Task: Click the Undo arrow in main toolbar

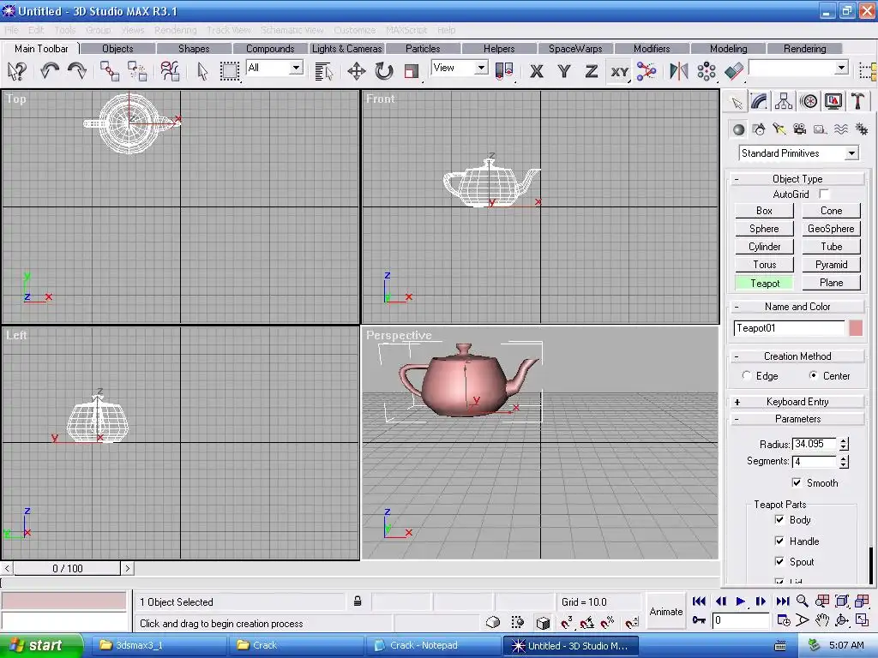Action: [50, 71]
